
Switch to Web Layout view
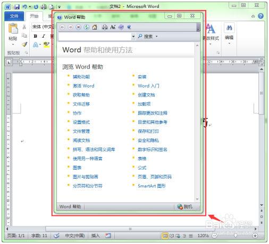tap(178, 236)
